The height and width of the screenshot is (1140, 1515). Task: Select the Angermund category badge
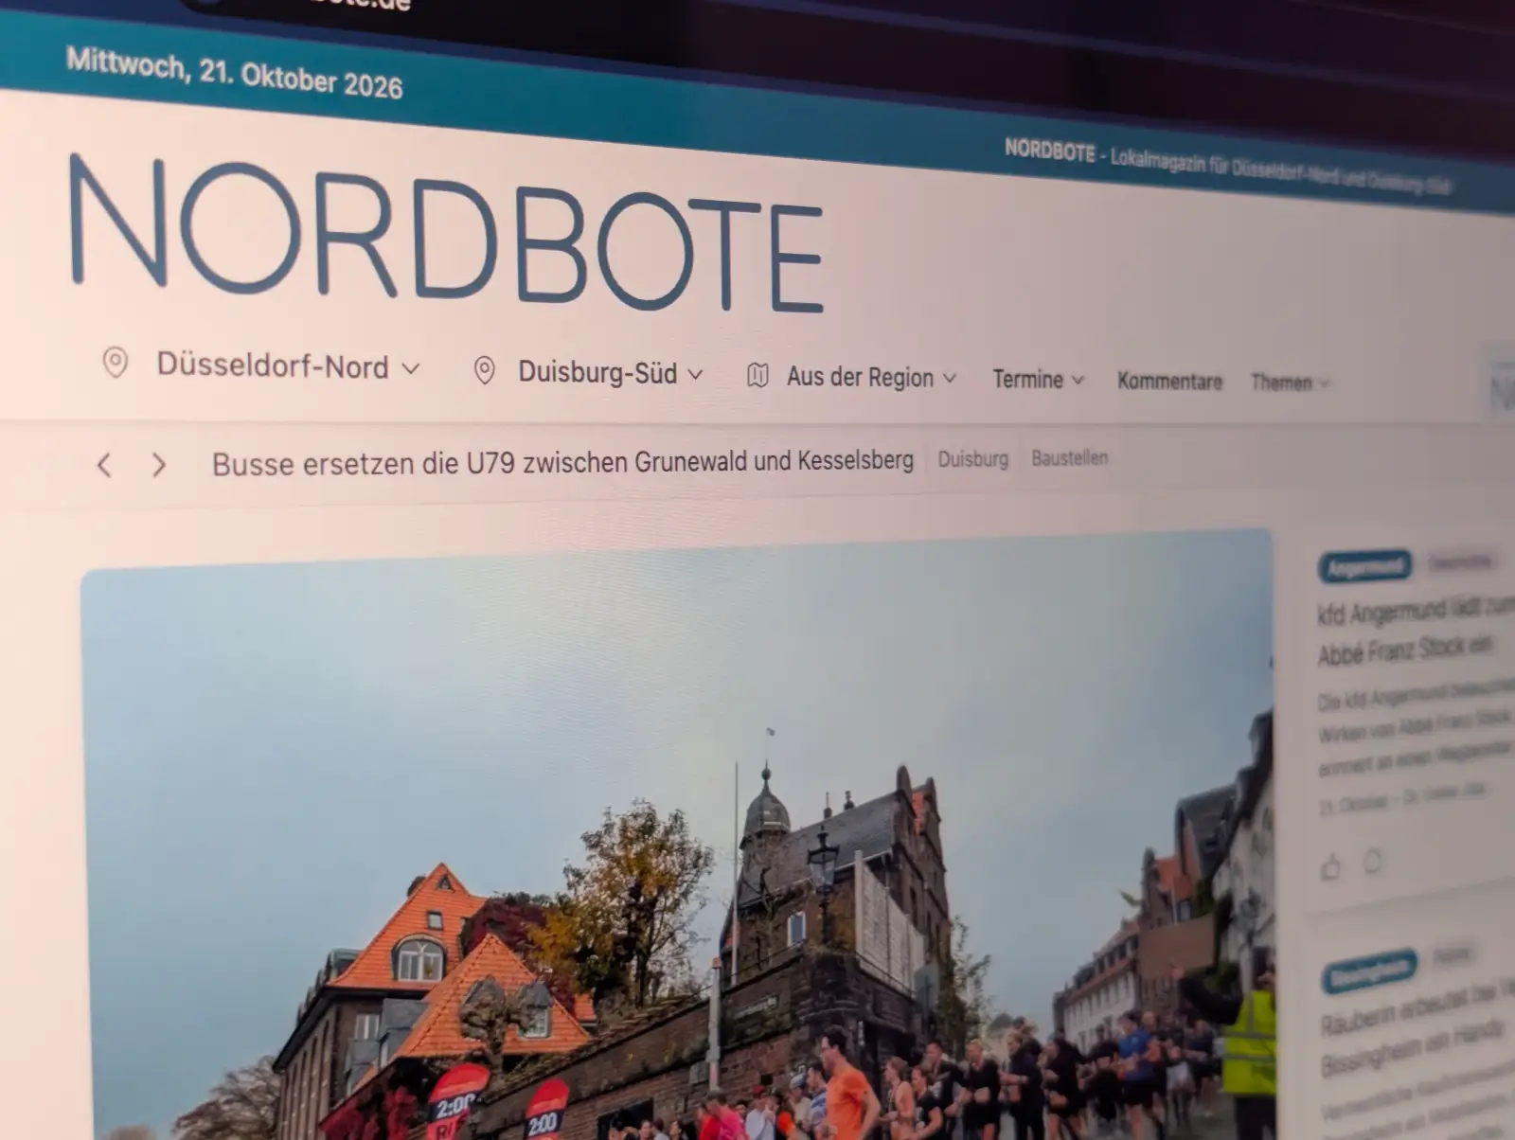pyautogui.click(x=1364, y=566)
